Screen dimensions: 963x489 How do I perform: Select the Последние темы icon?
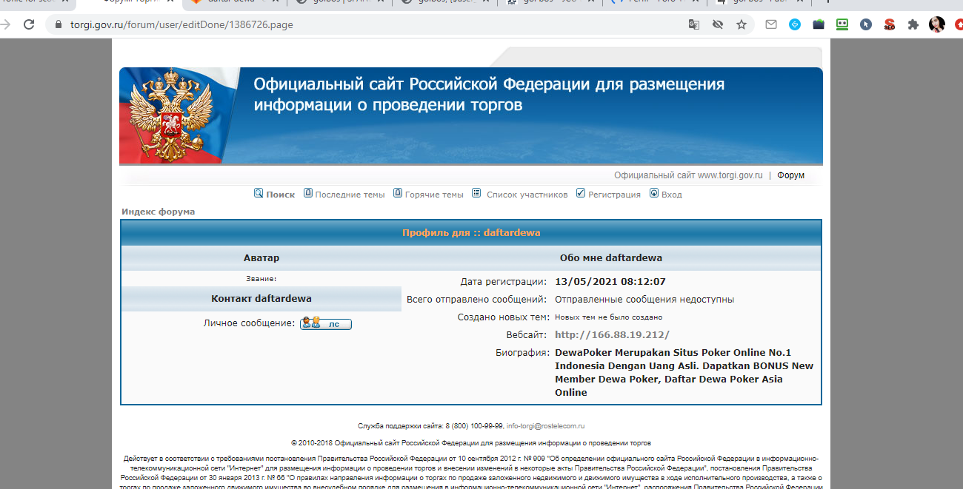pyautogui.click(x=307, y=193)
